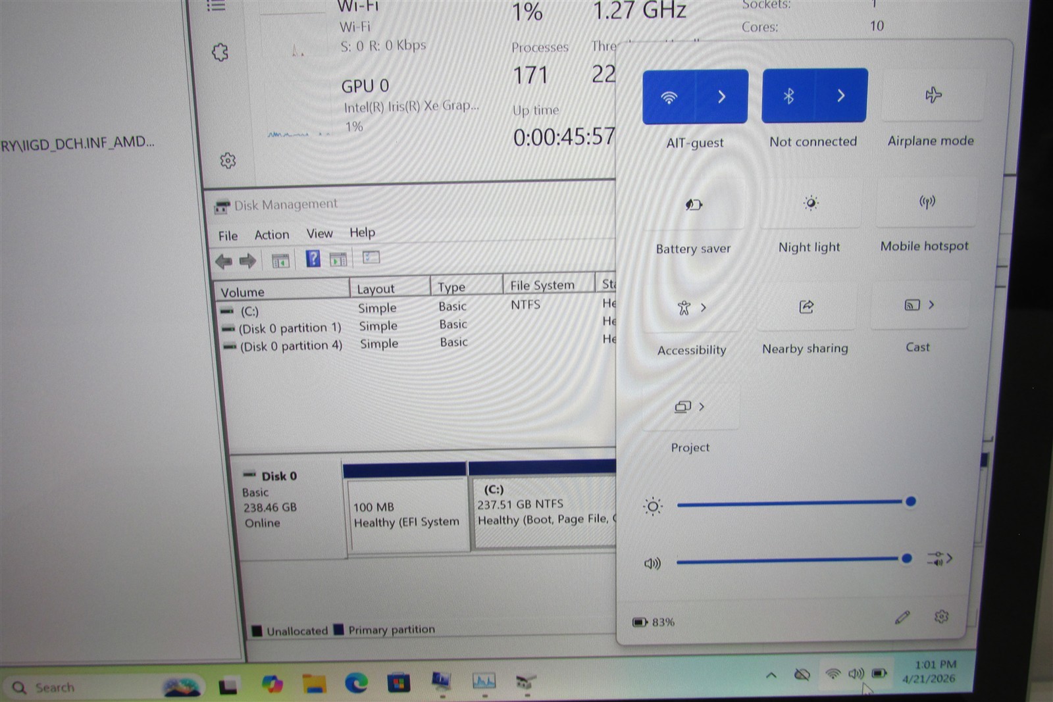Open Copilot icon on taskbar

click(x=272, y=685)
